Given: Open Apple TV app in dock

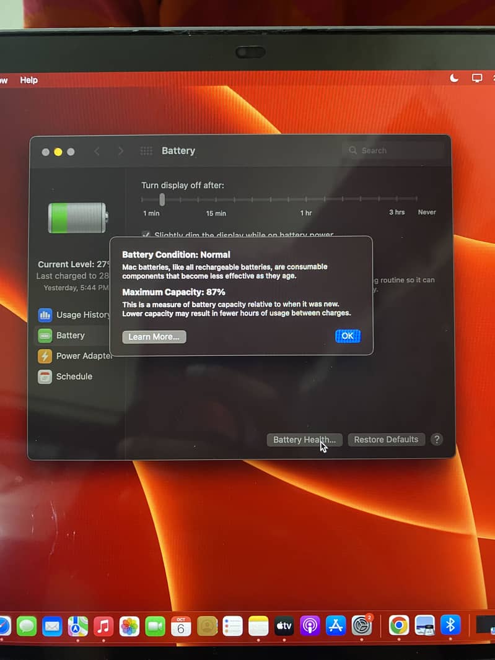Looking at the screenshot, I should [284, 626].
